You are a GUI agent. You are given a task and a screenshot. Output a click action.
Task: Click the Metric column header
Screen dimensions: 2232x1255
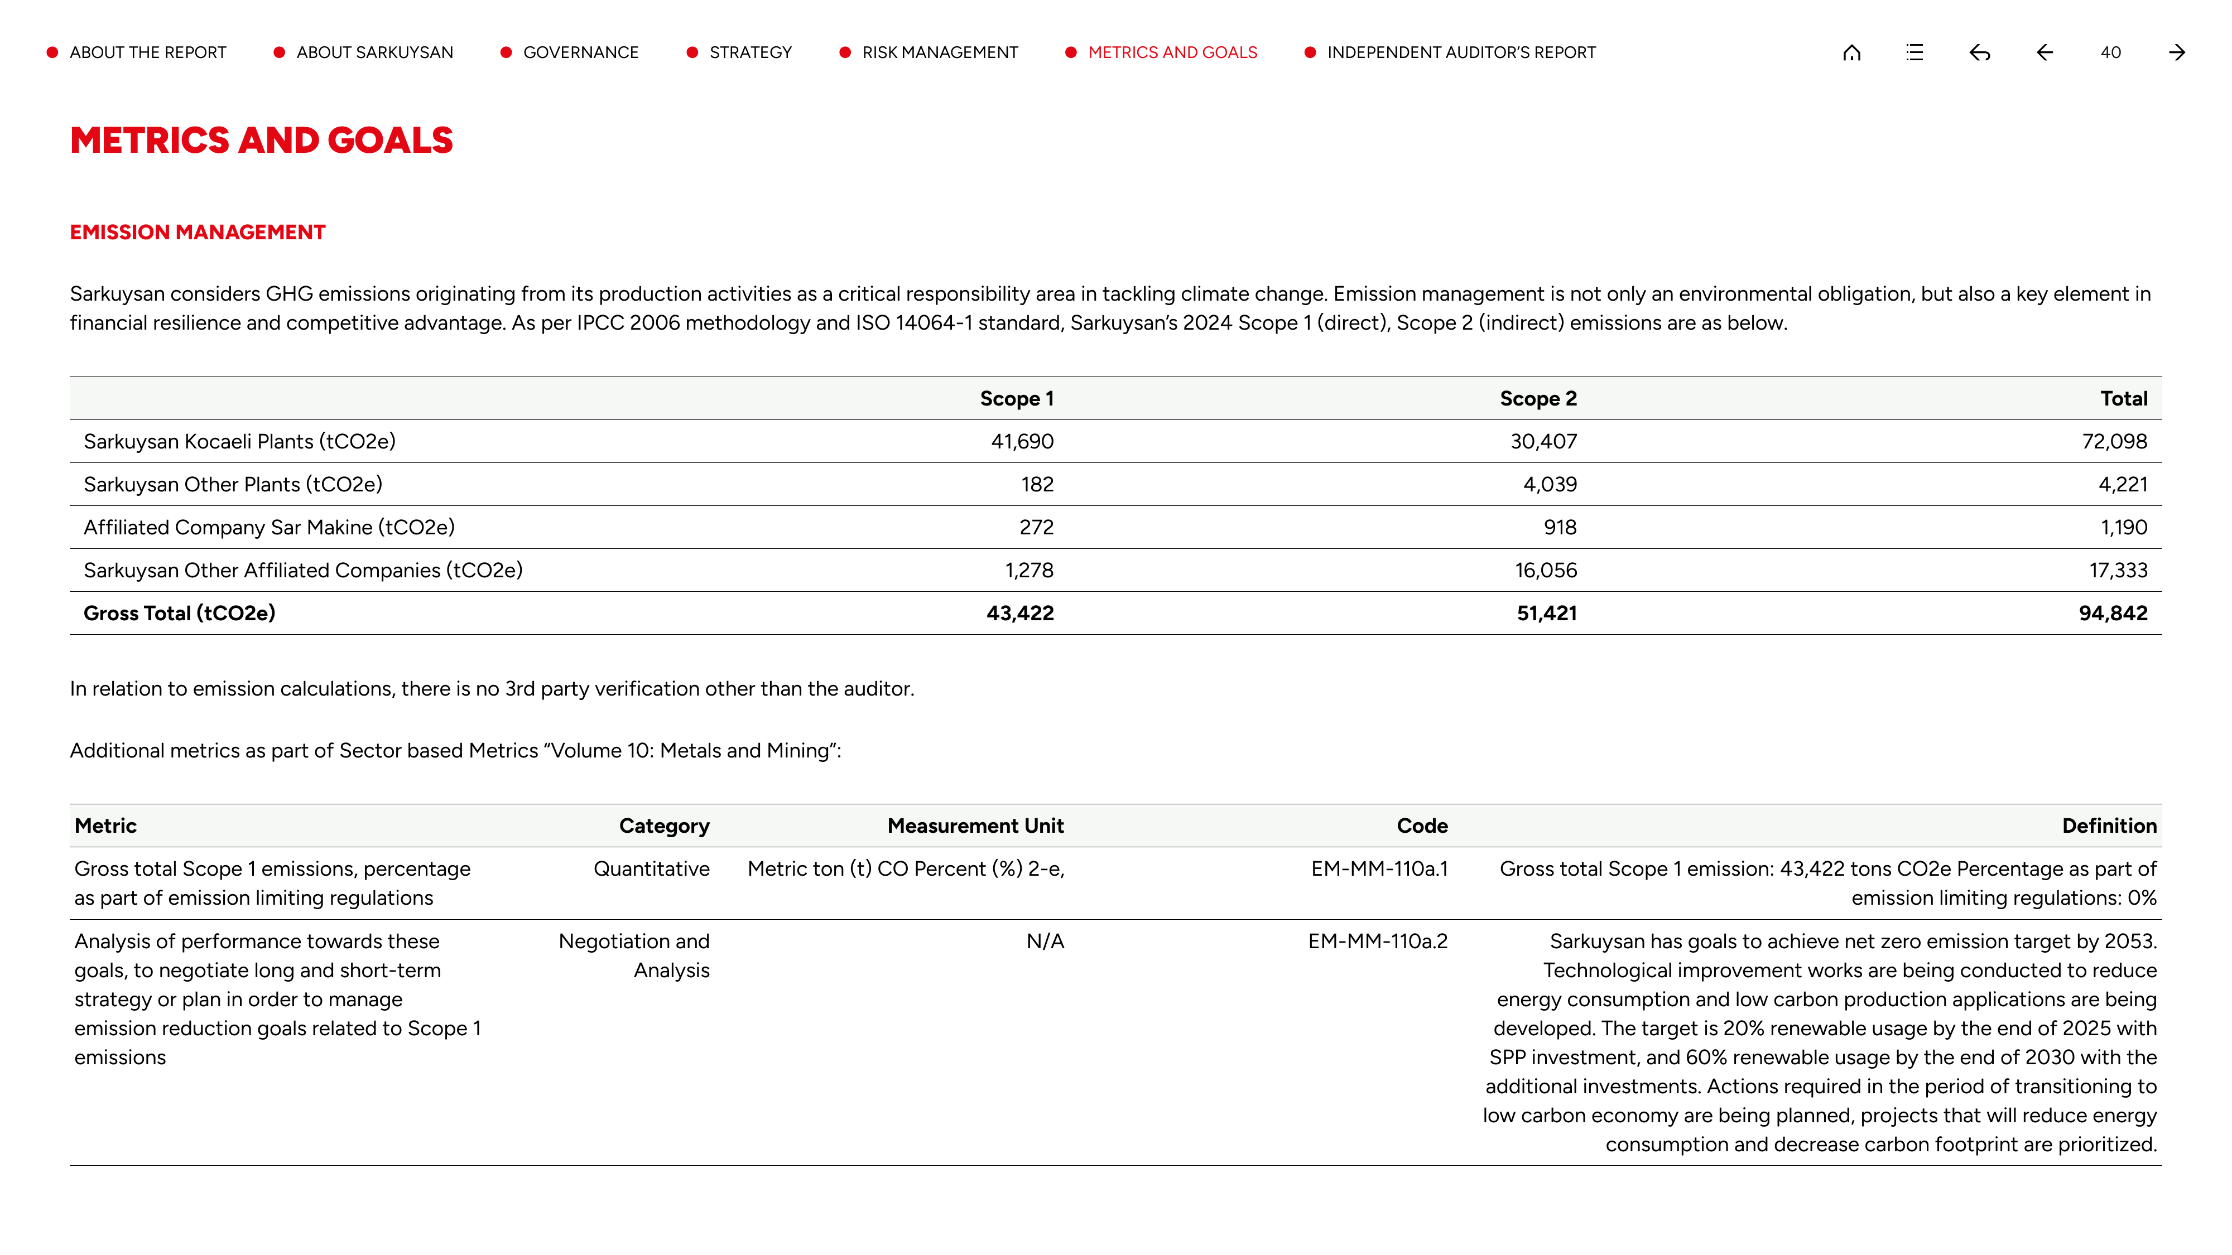click(105, 826)
